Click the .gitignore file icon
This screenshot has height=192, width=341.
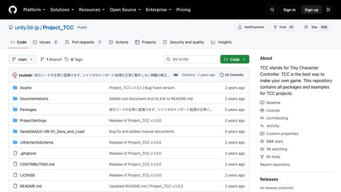click(x=15, y=153)
